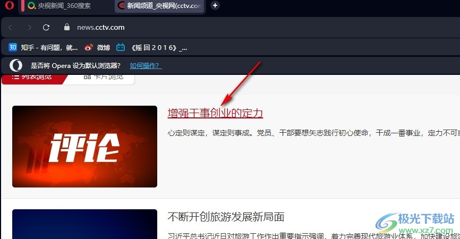Open the 知乎 bookmark

(44, 47)
